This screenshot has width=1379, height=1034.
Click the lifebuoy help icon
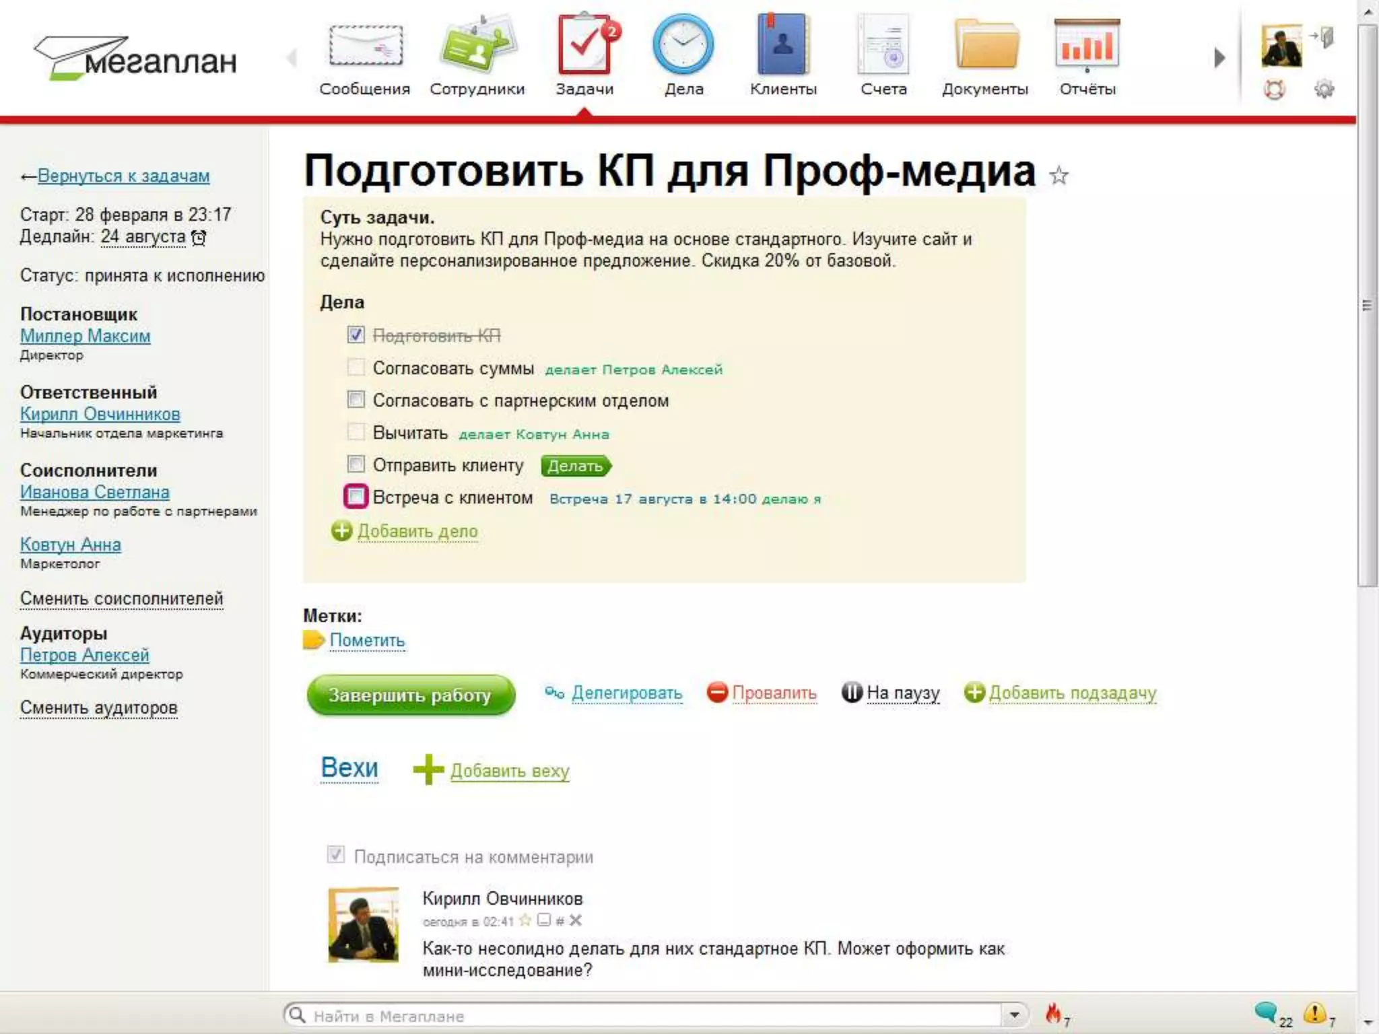pyautogui.click(x=1274, y=89)
